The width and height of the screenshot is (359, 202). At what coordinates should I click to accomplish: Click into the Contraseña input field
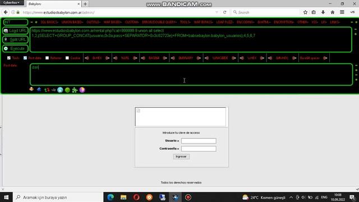[199, 149]
